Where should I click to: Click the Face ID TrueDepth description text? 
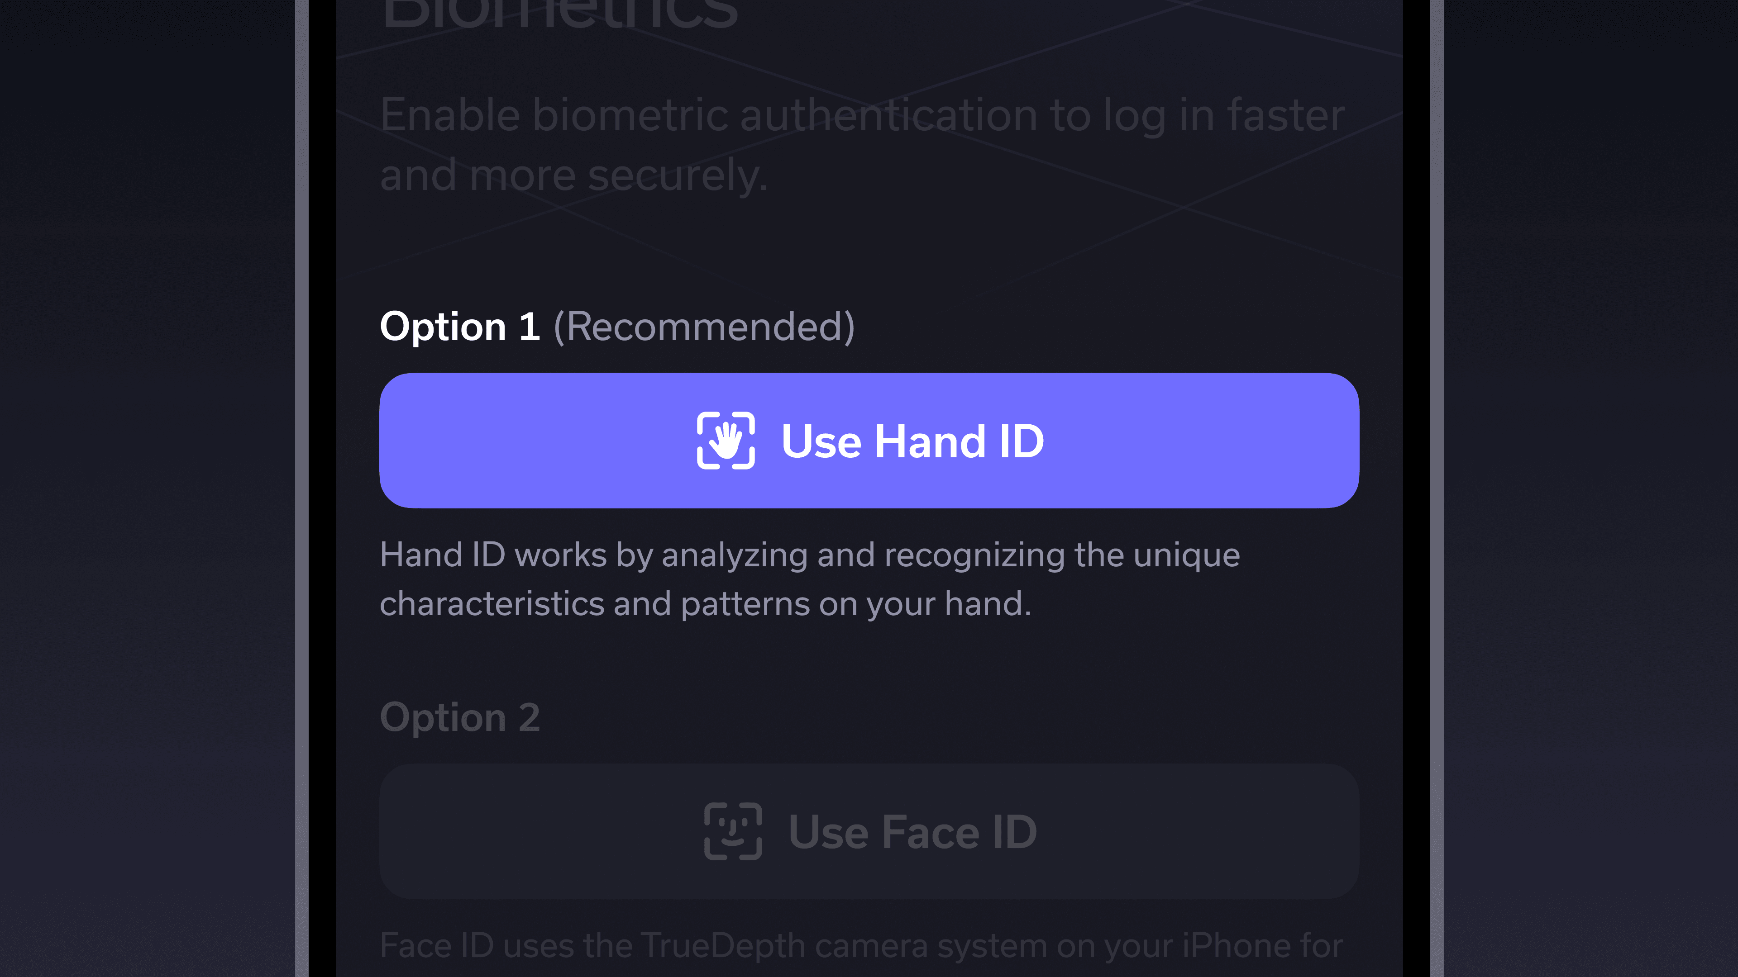point(862,946)
